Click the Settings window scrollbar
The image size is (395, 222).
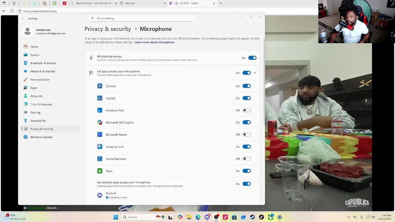tap(264, 82)
